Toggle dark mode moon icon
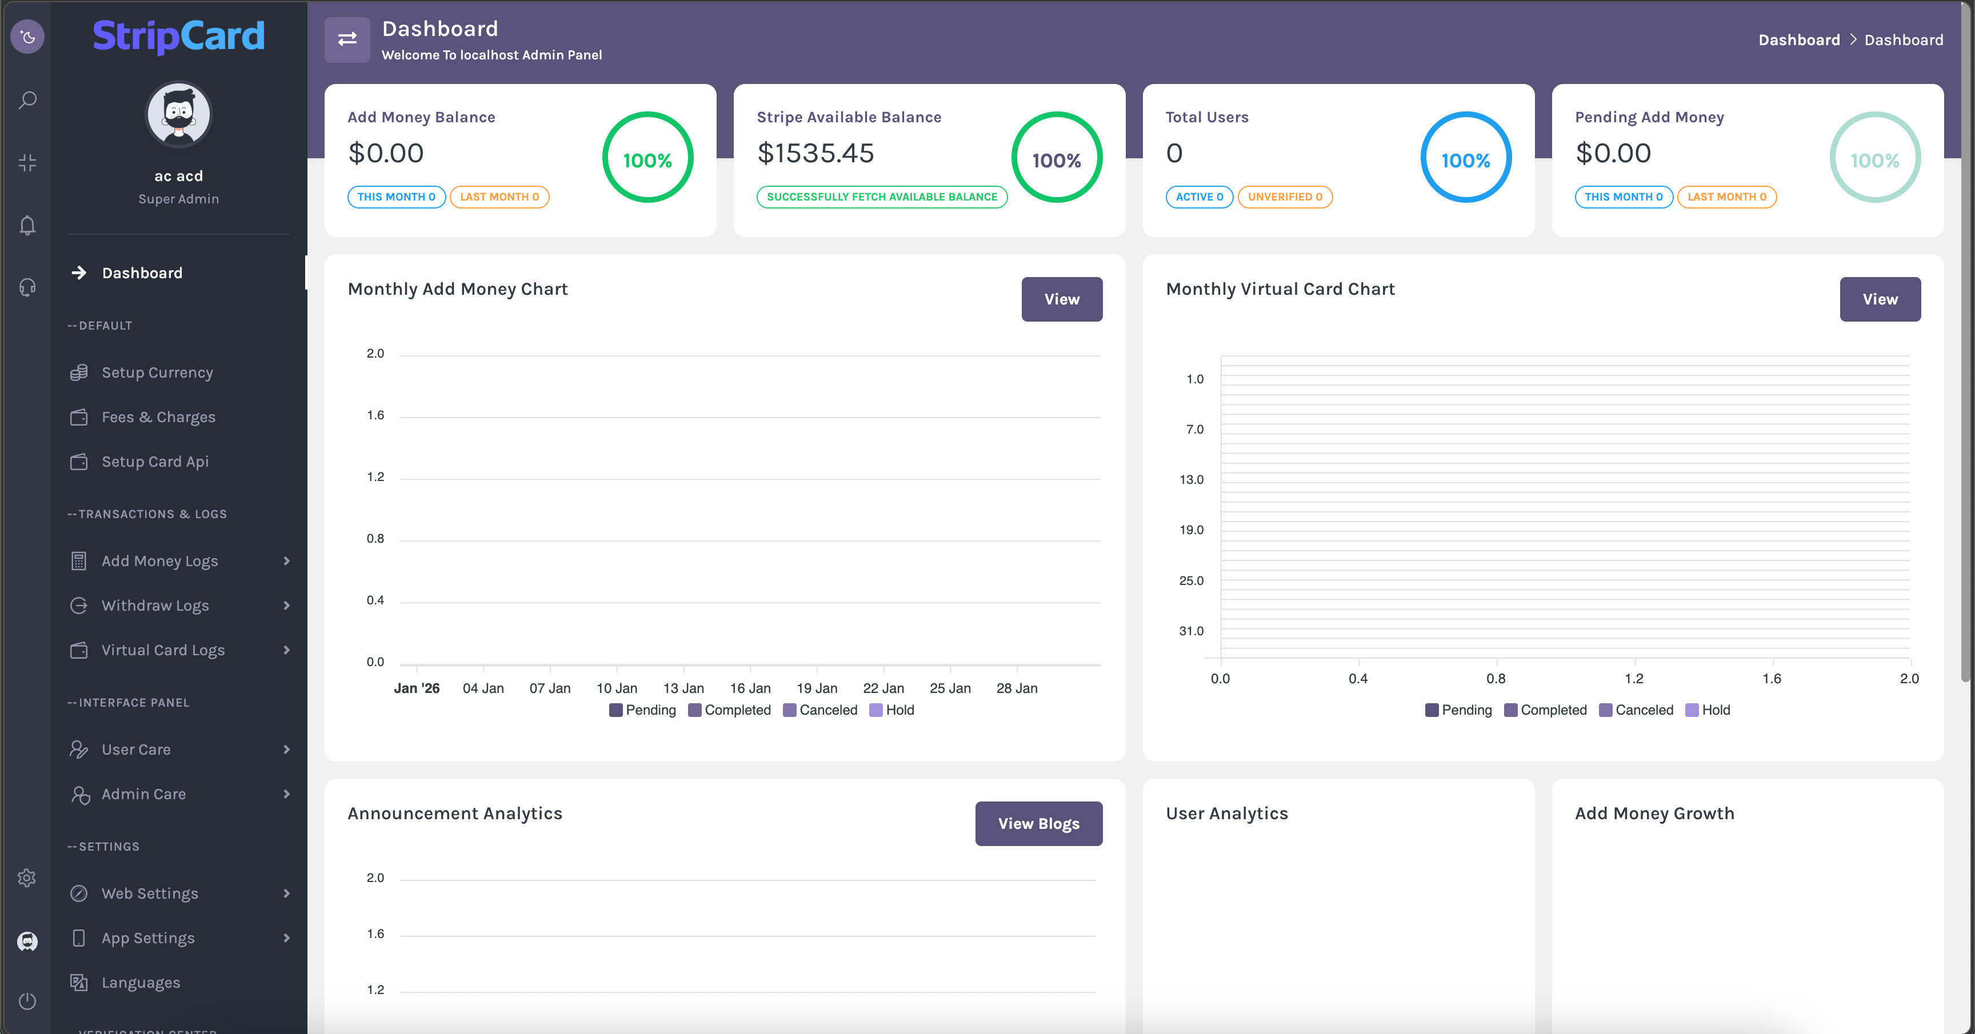The height and width of the screenshot is (1034, 1975). point(27,36)
